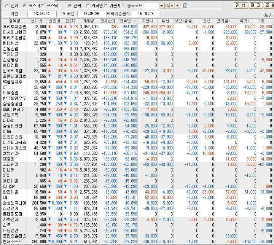Select the 제일기획 stock name
This screenshot has height=245, width=274.
[x=11, y=115]
